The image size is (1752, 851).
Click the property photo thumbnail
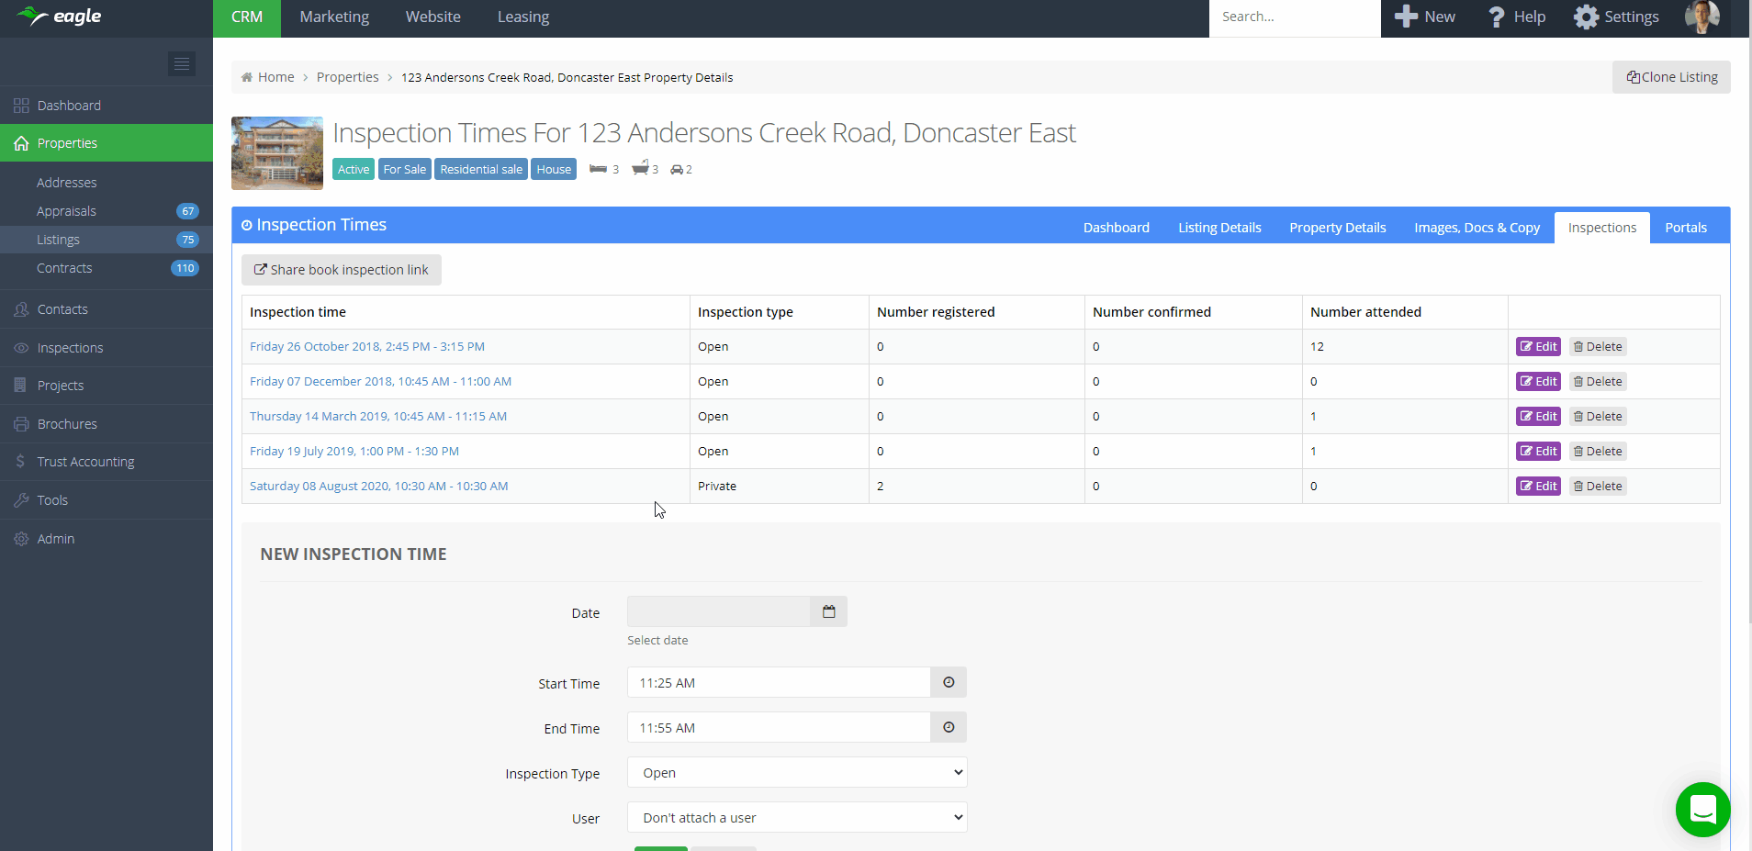[x=277, y=153]
